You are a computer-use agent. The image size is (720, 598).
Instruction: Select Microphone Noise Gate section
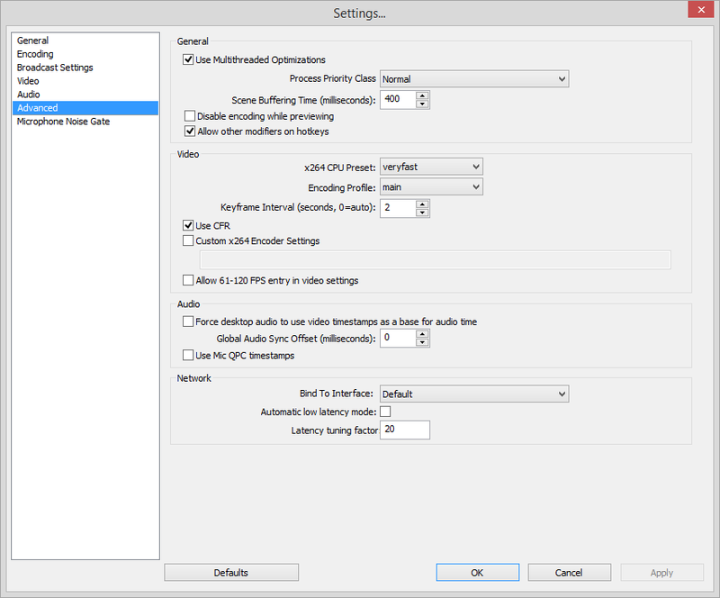[x=63, y=122]
